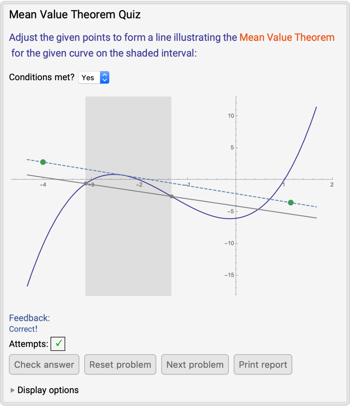Viewport: 350px width, 406px height.
Task: Open the Conditions met dropdown
Action: (x=89, y=77)
